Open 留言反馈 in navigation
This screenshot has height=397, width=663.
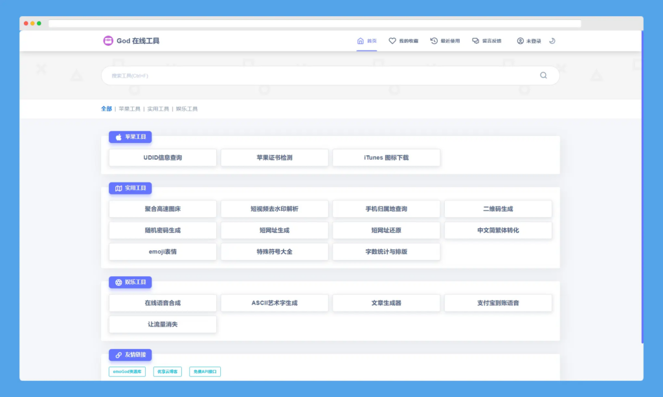click(487, 41)
